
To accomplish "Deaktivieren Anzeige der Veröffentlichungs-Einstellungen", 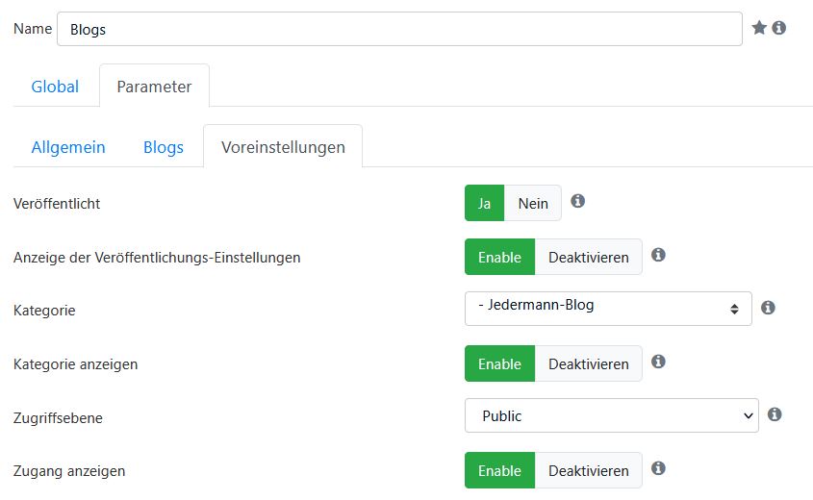I will 589,257.
